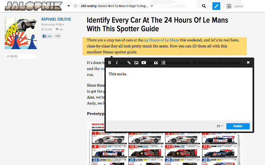Toggle italic formatting in comment editor
This screenshot has width=265, height=165.
[x=117, y=63]
